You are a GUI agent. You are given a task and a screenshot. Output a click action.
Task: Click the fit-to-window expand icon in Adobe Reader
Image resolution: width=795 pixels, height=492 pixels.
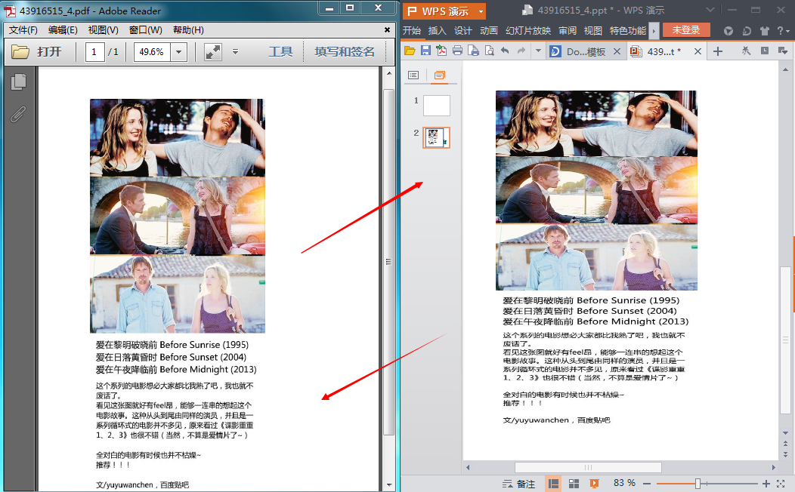click(213, 51)
